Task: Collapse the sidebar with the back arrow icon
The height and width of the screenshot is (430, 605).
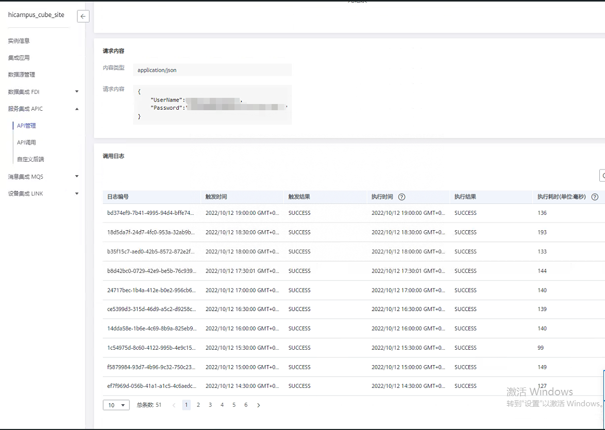Action: pos(83,16)
